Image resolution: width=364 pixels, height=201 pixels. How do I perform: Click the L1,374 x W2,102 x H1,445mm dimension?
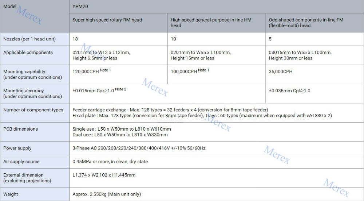point(104,175)
